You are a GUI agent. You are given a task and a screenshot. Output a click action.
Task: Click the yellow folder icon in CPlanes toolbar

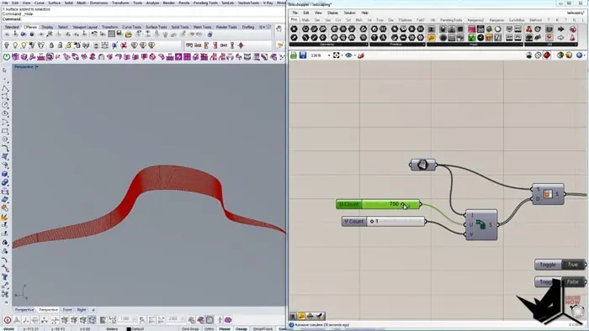129,34
